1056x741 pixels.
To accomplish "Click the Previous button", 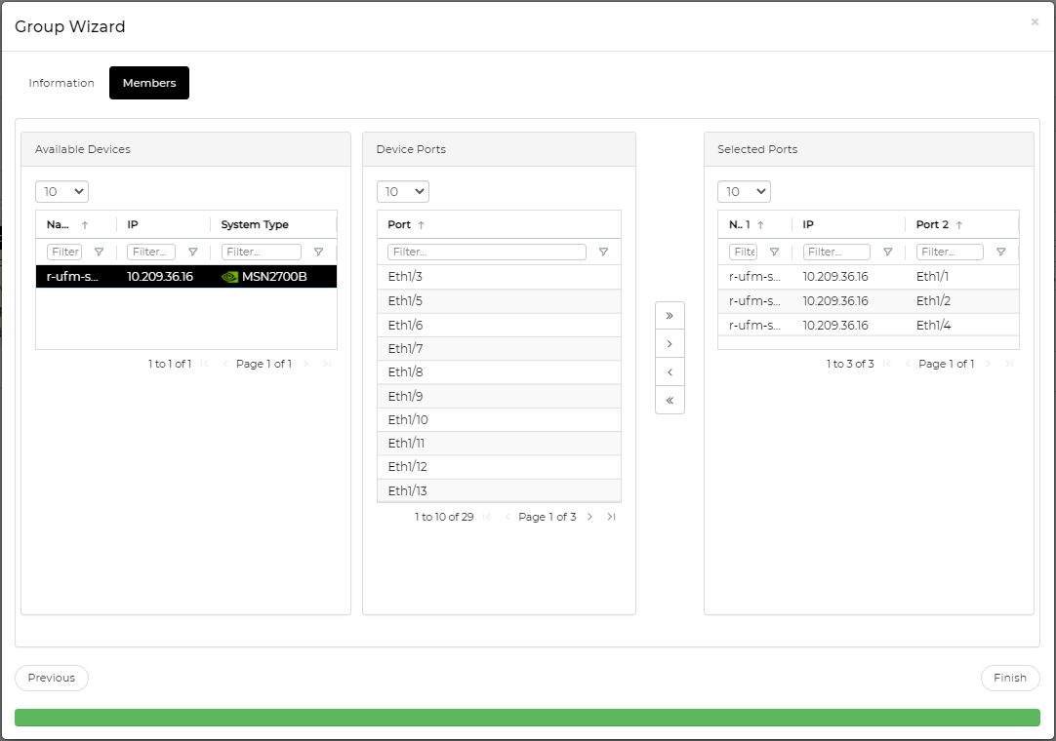I will point(52,678).
